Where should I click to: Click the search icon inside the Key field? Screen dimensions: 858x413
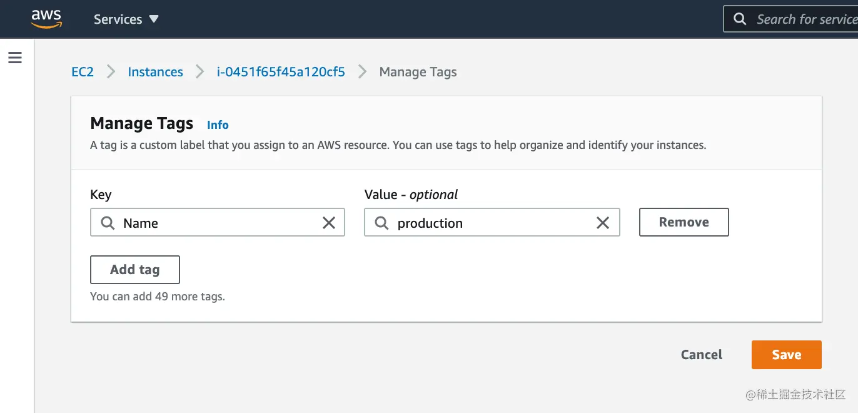pyautogui.click(x=107, y=223)
